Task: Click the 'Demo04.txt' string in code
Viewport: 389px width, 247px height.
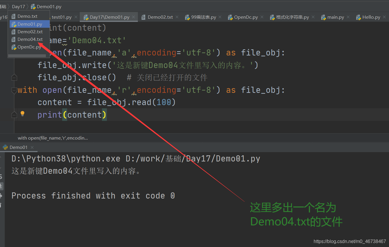Action: pyautogui.click(x=97, y=40)
